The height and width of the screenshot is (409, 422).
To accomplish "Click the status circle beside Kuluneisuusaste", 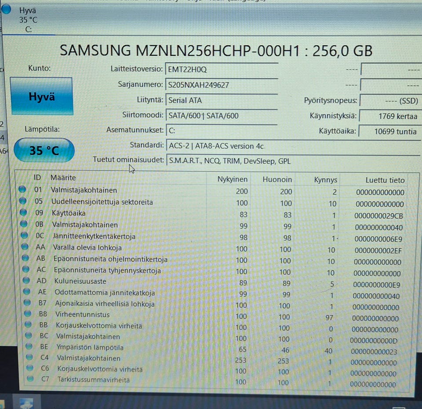I will coord(26,280).
